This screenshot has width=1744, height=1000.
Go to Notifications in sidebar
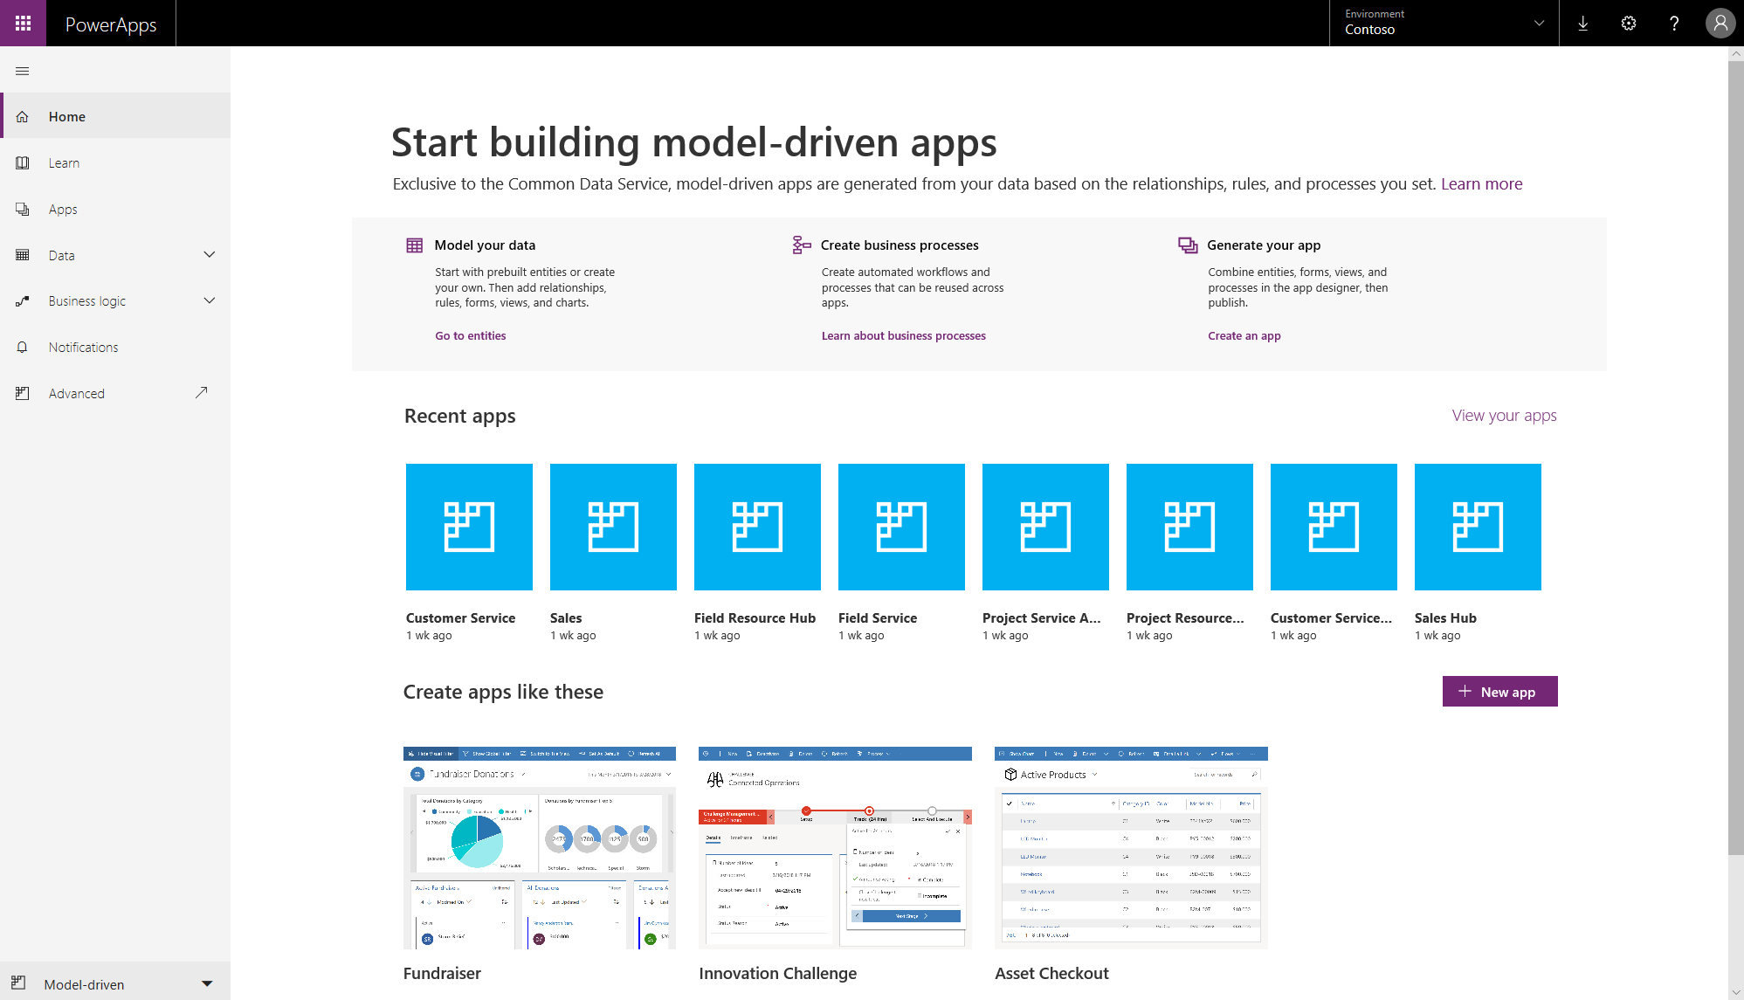[83, 348]
